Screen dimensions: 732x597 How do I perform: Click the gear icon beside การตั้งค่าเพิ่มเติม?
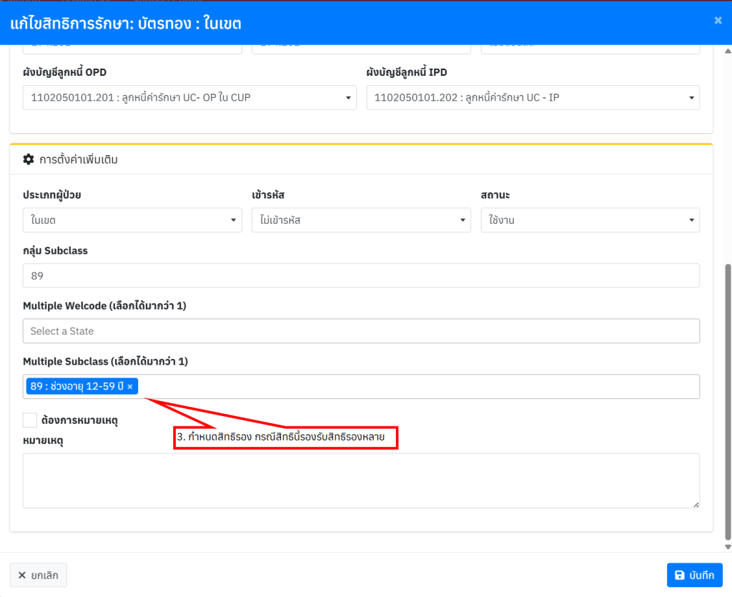point(29,159)
